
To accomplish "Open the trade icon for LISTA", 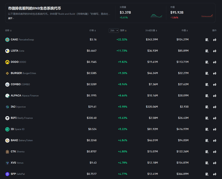I will click(x=214, y=51).
